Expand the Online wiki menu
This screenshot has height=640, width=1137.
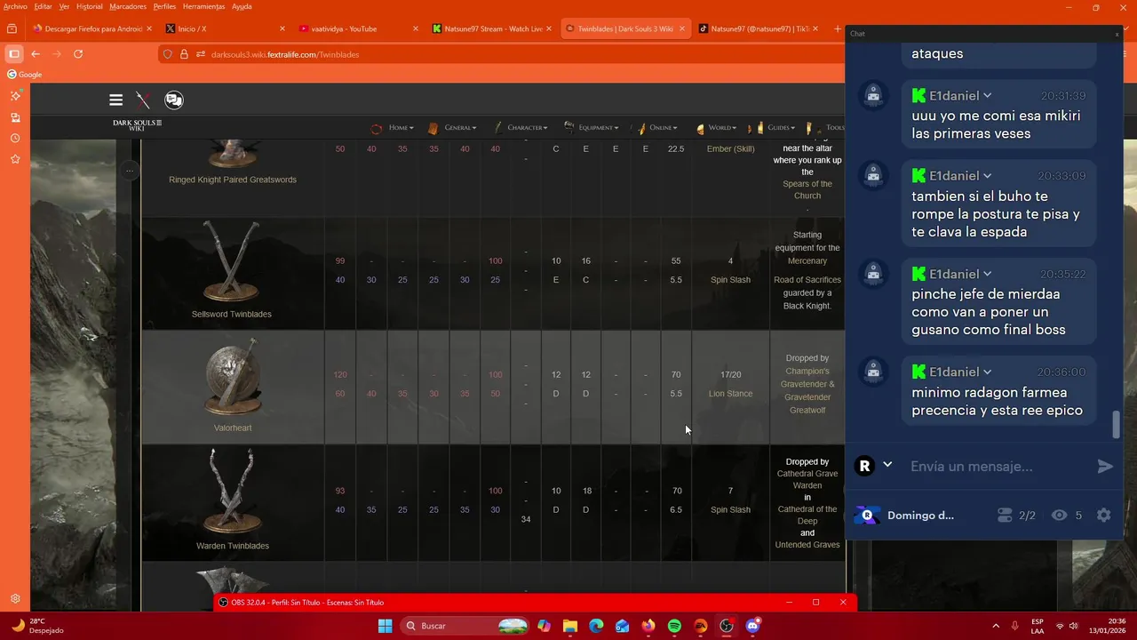click(663, 128)
